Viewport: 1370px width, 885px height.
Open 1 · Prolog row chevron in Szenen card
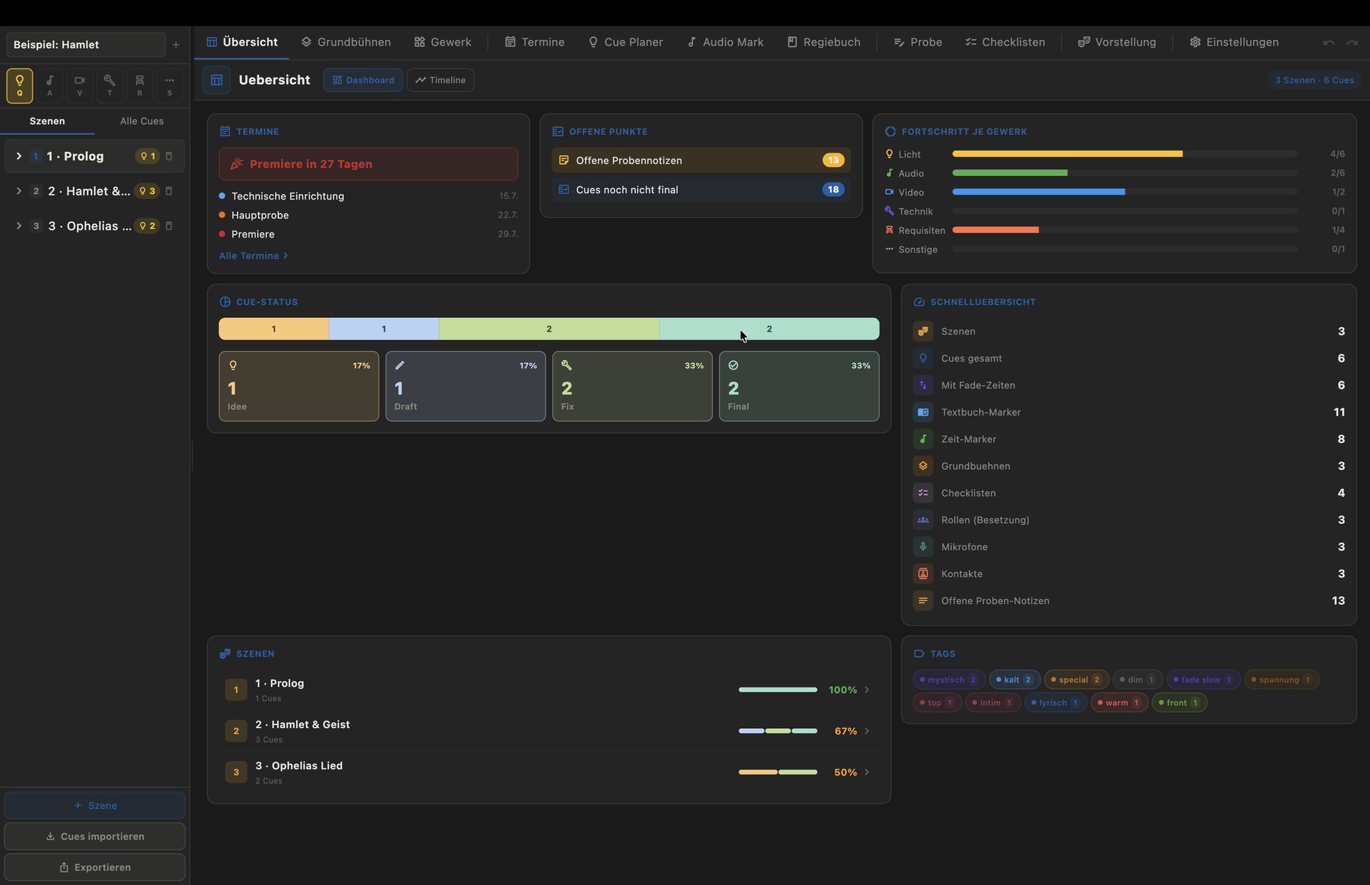pyautogui.click(x=867, y=690)
